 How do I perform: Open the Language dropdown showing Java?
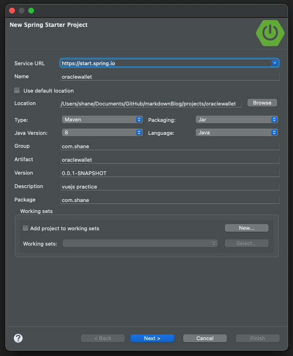pos(237,132)
